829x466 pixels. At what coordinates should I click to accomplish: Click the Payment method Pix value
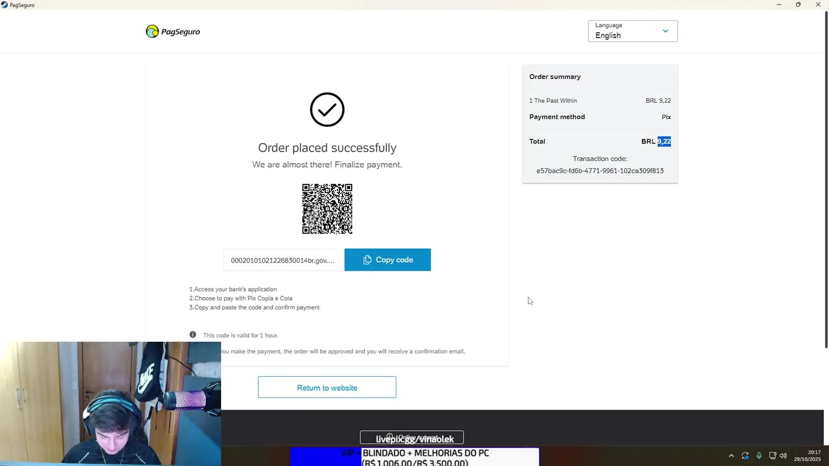coord(666,117)
